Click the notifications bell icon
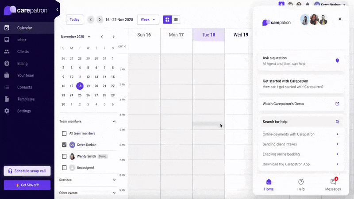 pos(308,4)
